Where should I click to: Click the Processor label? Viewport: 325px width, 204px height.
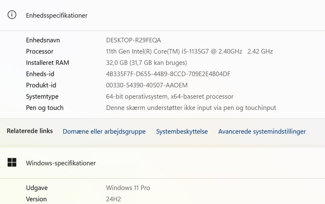[x=40, y=51]
